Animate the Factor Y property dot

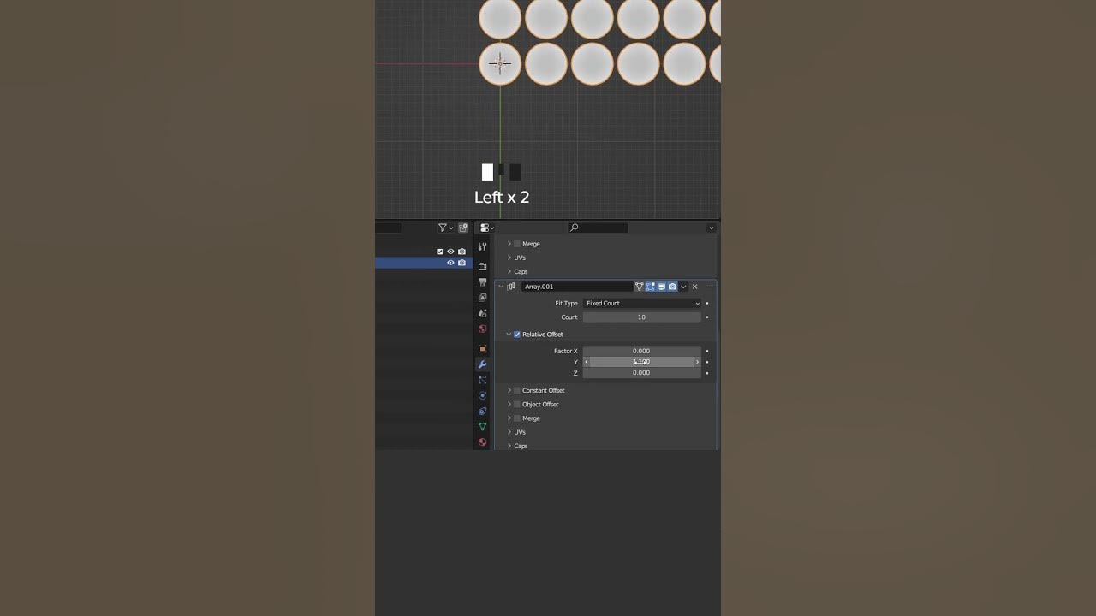pos(707,362)
